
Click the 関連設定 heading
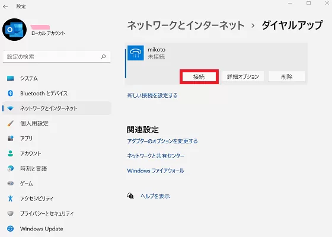(143, 130)
